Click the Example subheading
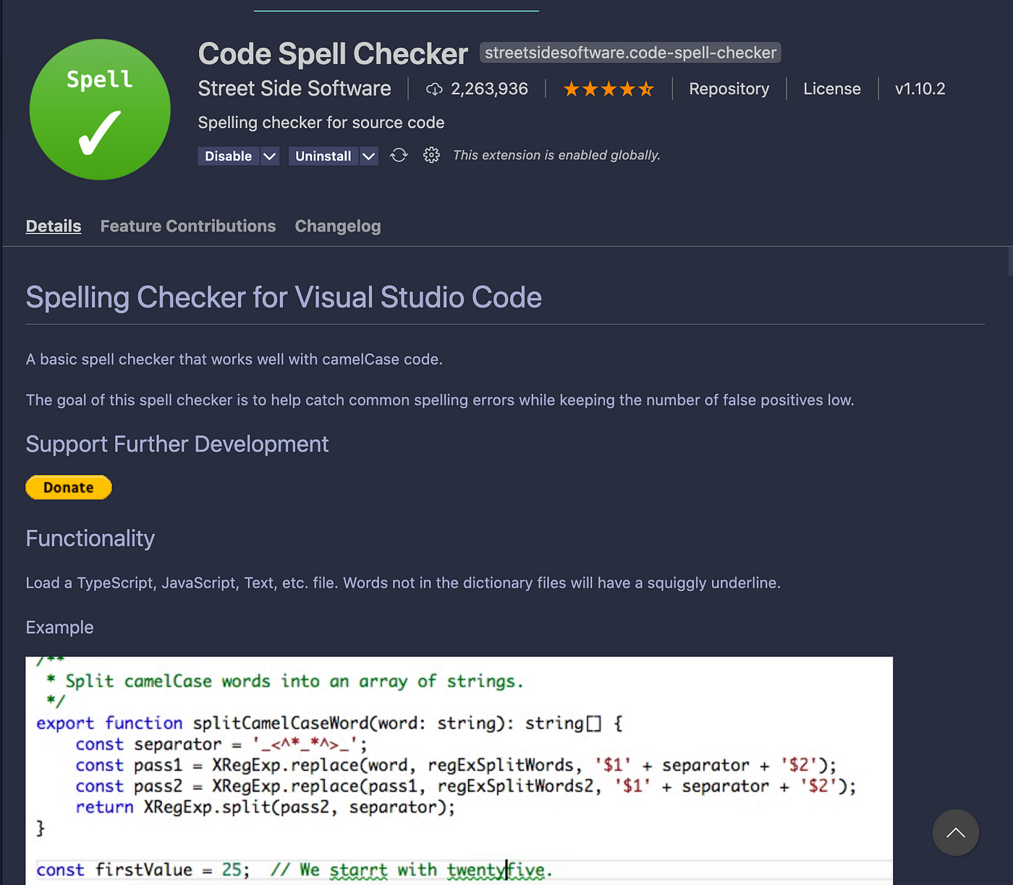 59,627
